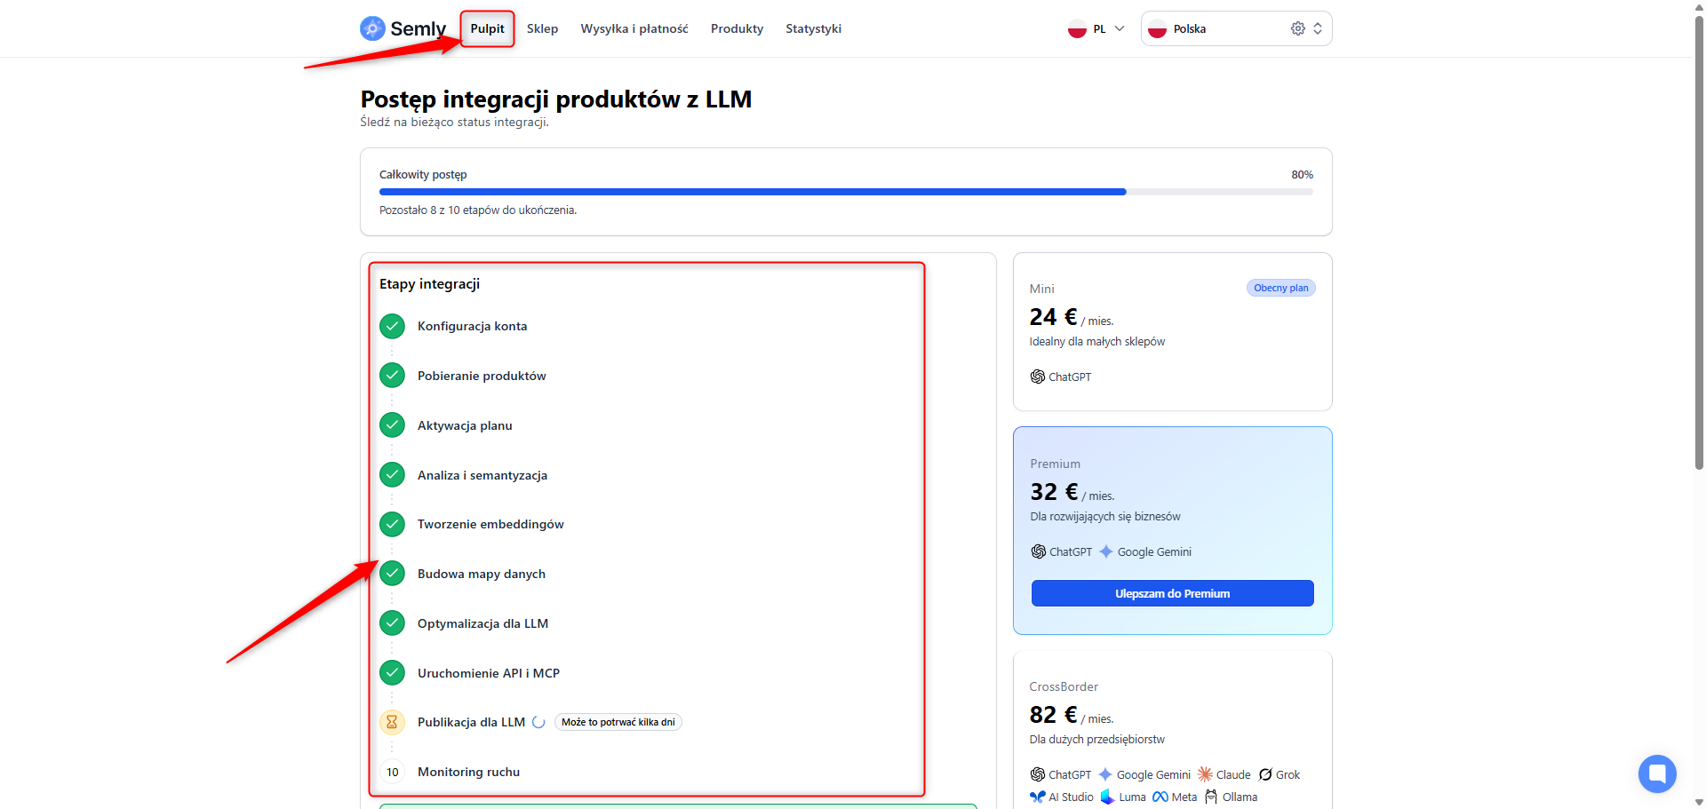The image size is (1706, 809).
Task: Click the Ulepszam do Premium button
Action: [x=1172, y=593]
